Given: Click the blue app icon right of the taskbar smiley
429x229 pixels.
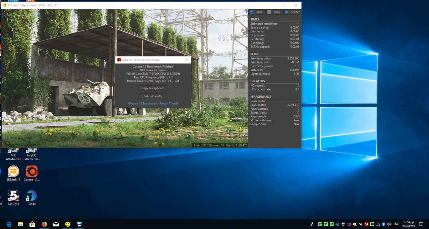Looking at the screenshot, I should tap(79, 224).
